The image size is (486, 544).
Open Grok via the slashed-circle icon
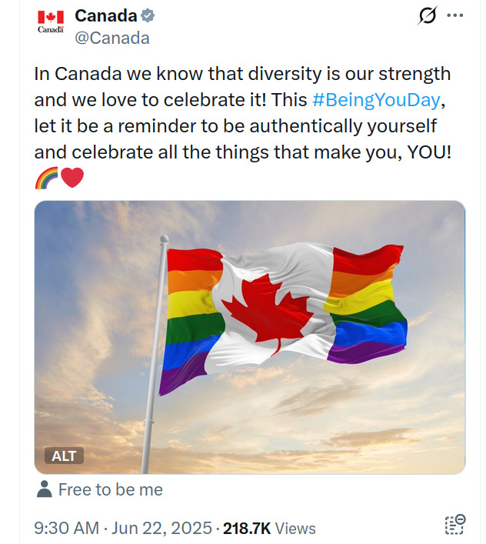click(x=428, y=15)
